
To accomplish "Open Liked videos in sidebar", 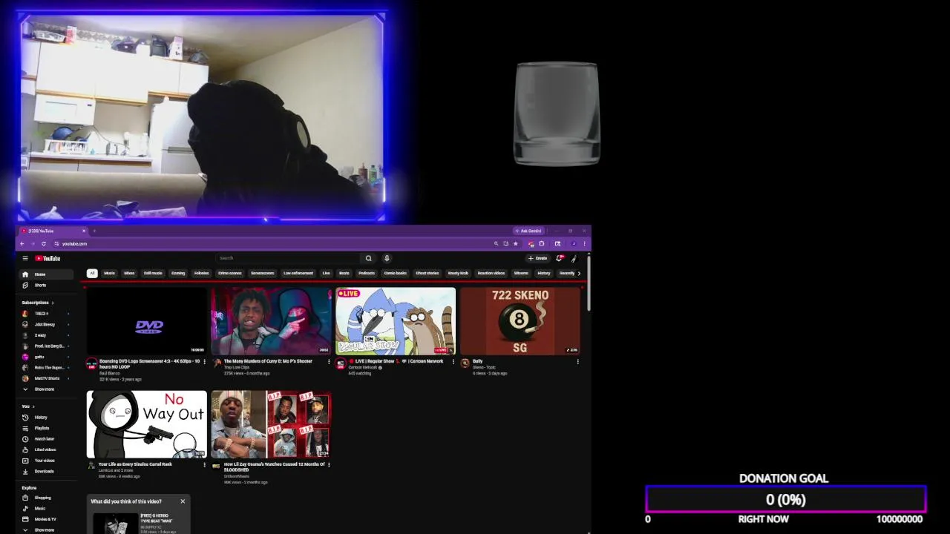I will (46, 449).
